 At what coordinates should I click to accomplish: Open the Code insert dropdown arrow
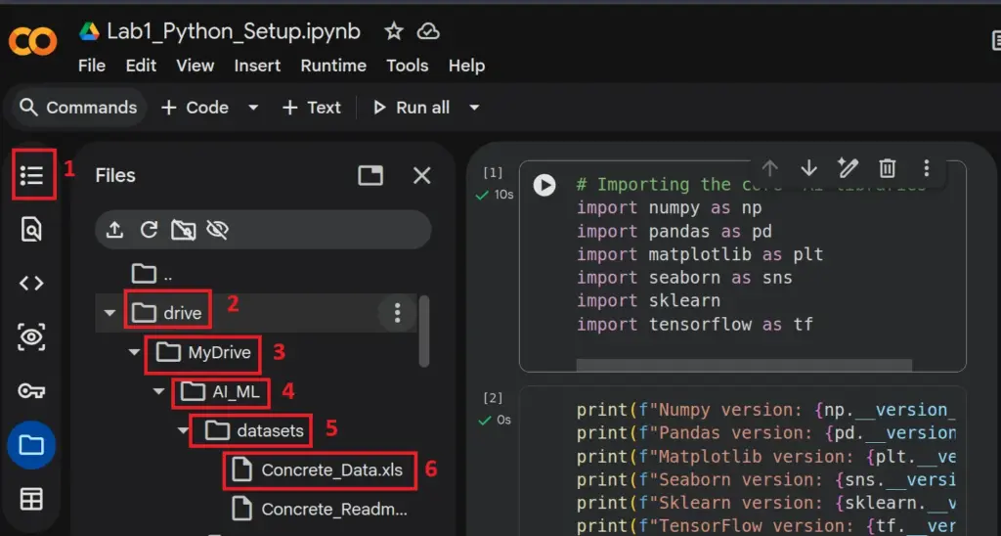pyautogui.click(x=253, y=108)
